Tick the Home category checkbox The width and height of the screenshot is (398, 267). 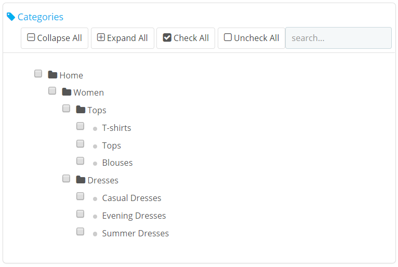(x=38, y=74)
